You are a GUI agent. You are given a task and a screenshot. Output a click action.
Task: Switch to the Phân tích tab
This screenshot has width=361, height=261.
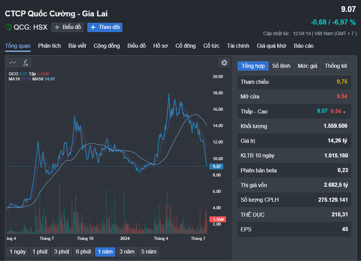click(x=50, y=45)
